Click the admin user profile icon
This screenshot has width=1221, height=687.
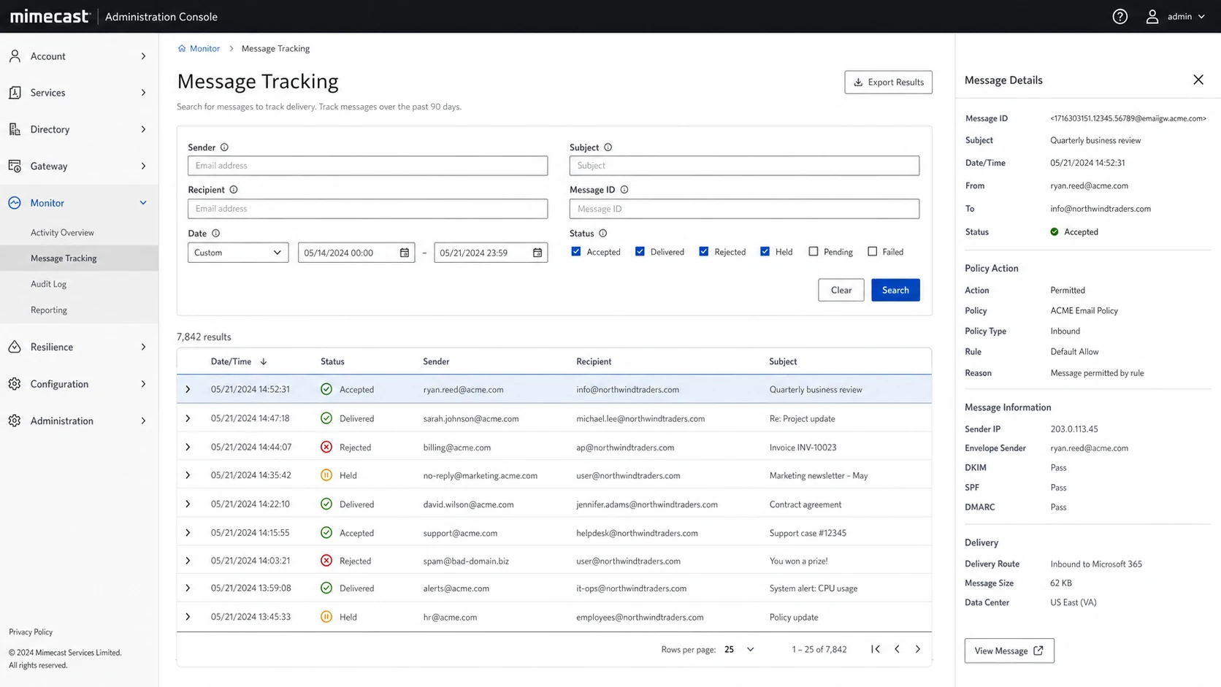coord(1152,16)
